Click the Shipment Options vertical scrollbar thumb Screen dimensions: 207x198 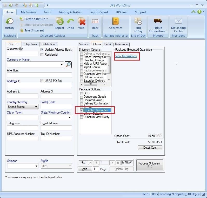109,65
